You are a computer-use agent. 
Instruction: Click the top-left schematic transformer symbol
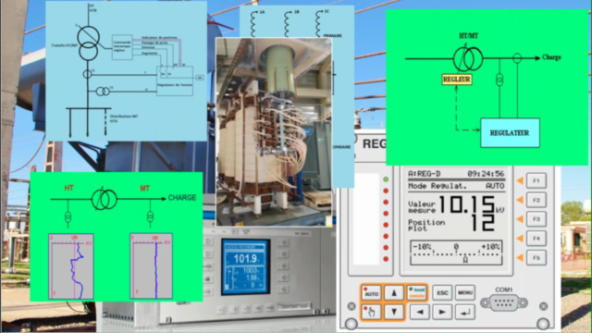click(89, 43)
